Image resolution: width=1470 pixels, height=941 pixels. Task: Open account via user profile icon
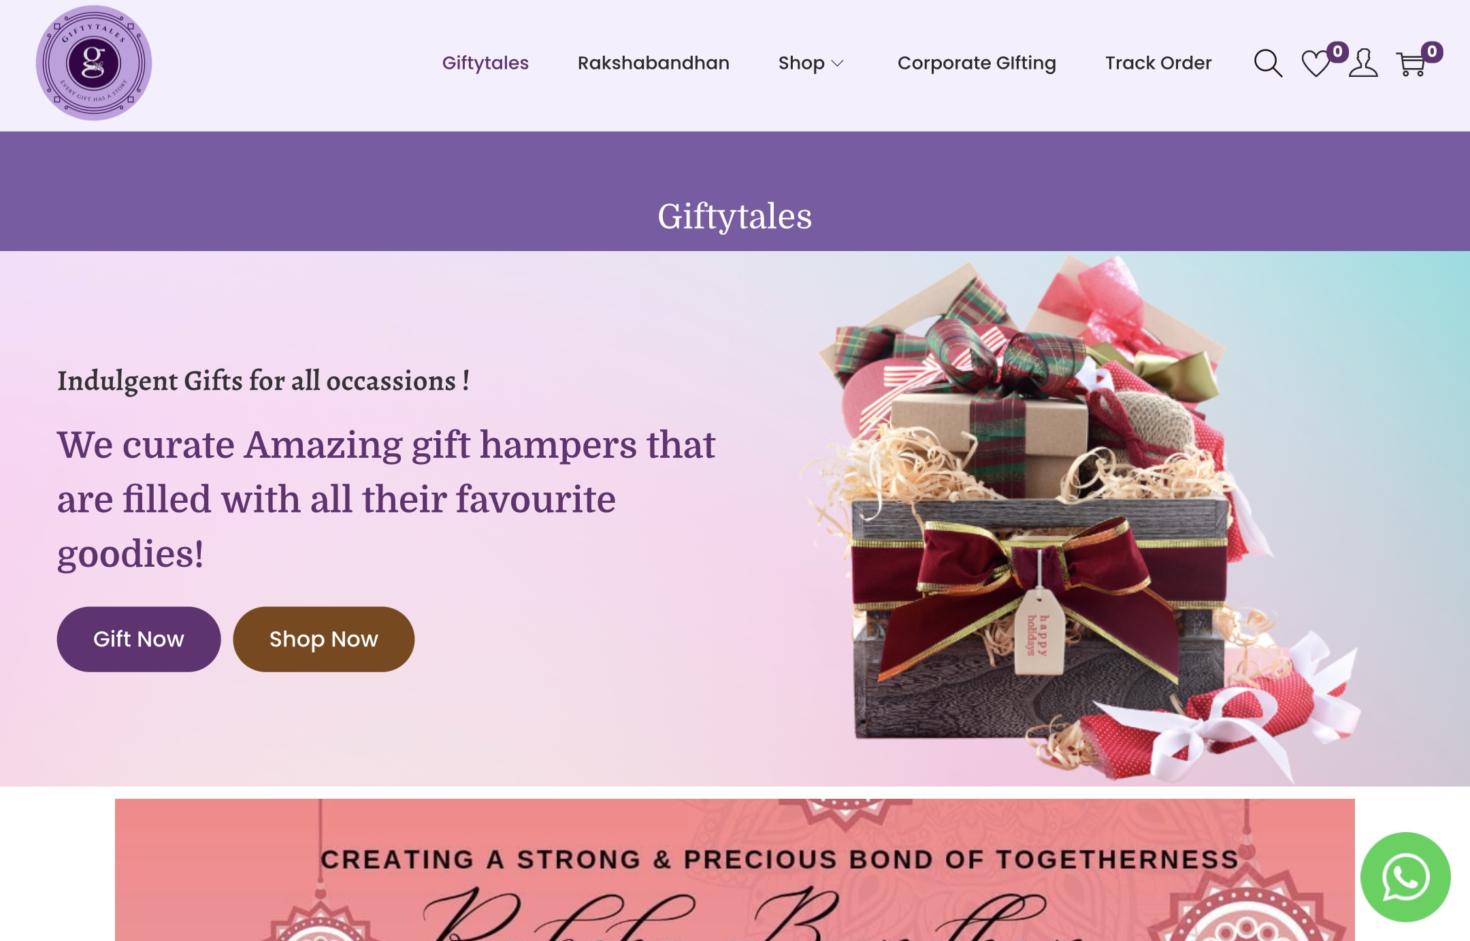(x=1363, y=63)
